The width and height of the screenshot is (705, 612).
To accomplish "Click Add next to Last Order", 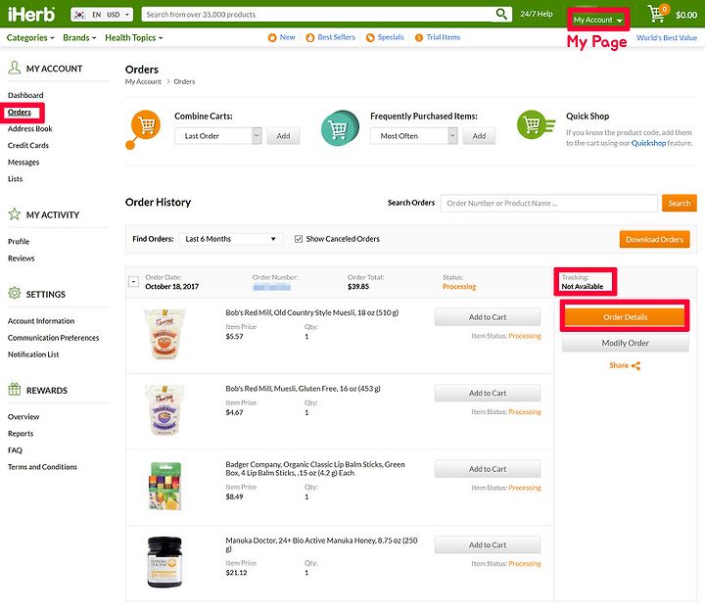I will tap(283, 136).
